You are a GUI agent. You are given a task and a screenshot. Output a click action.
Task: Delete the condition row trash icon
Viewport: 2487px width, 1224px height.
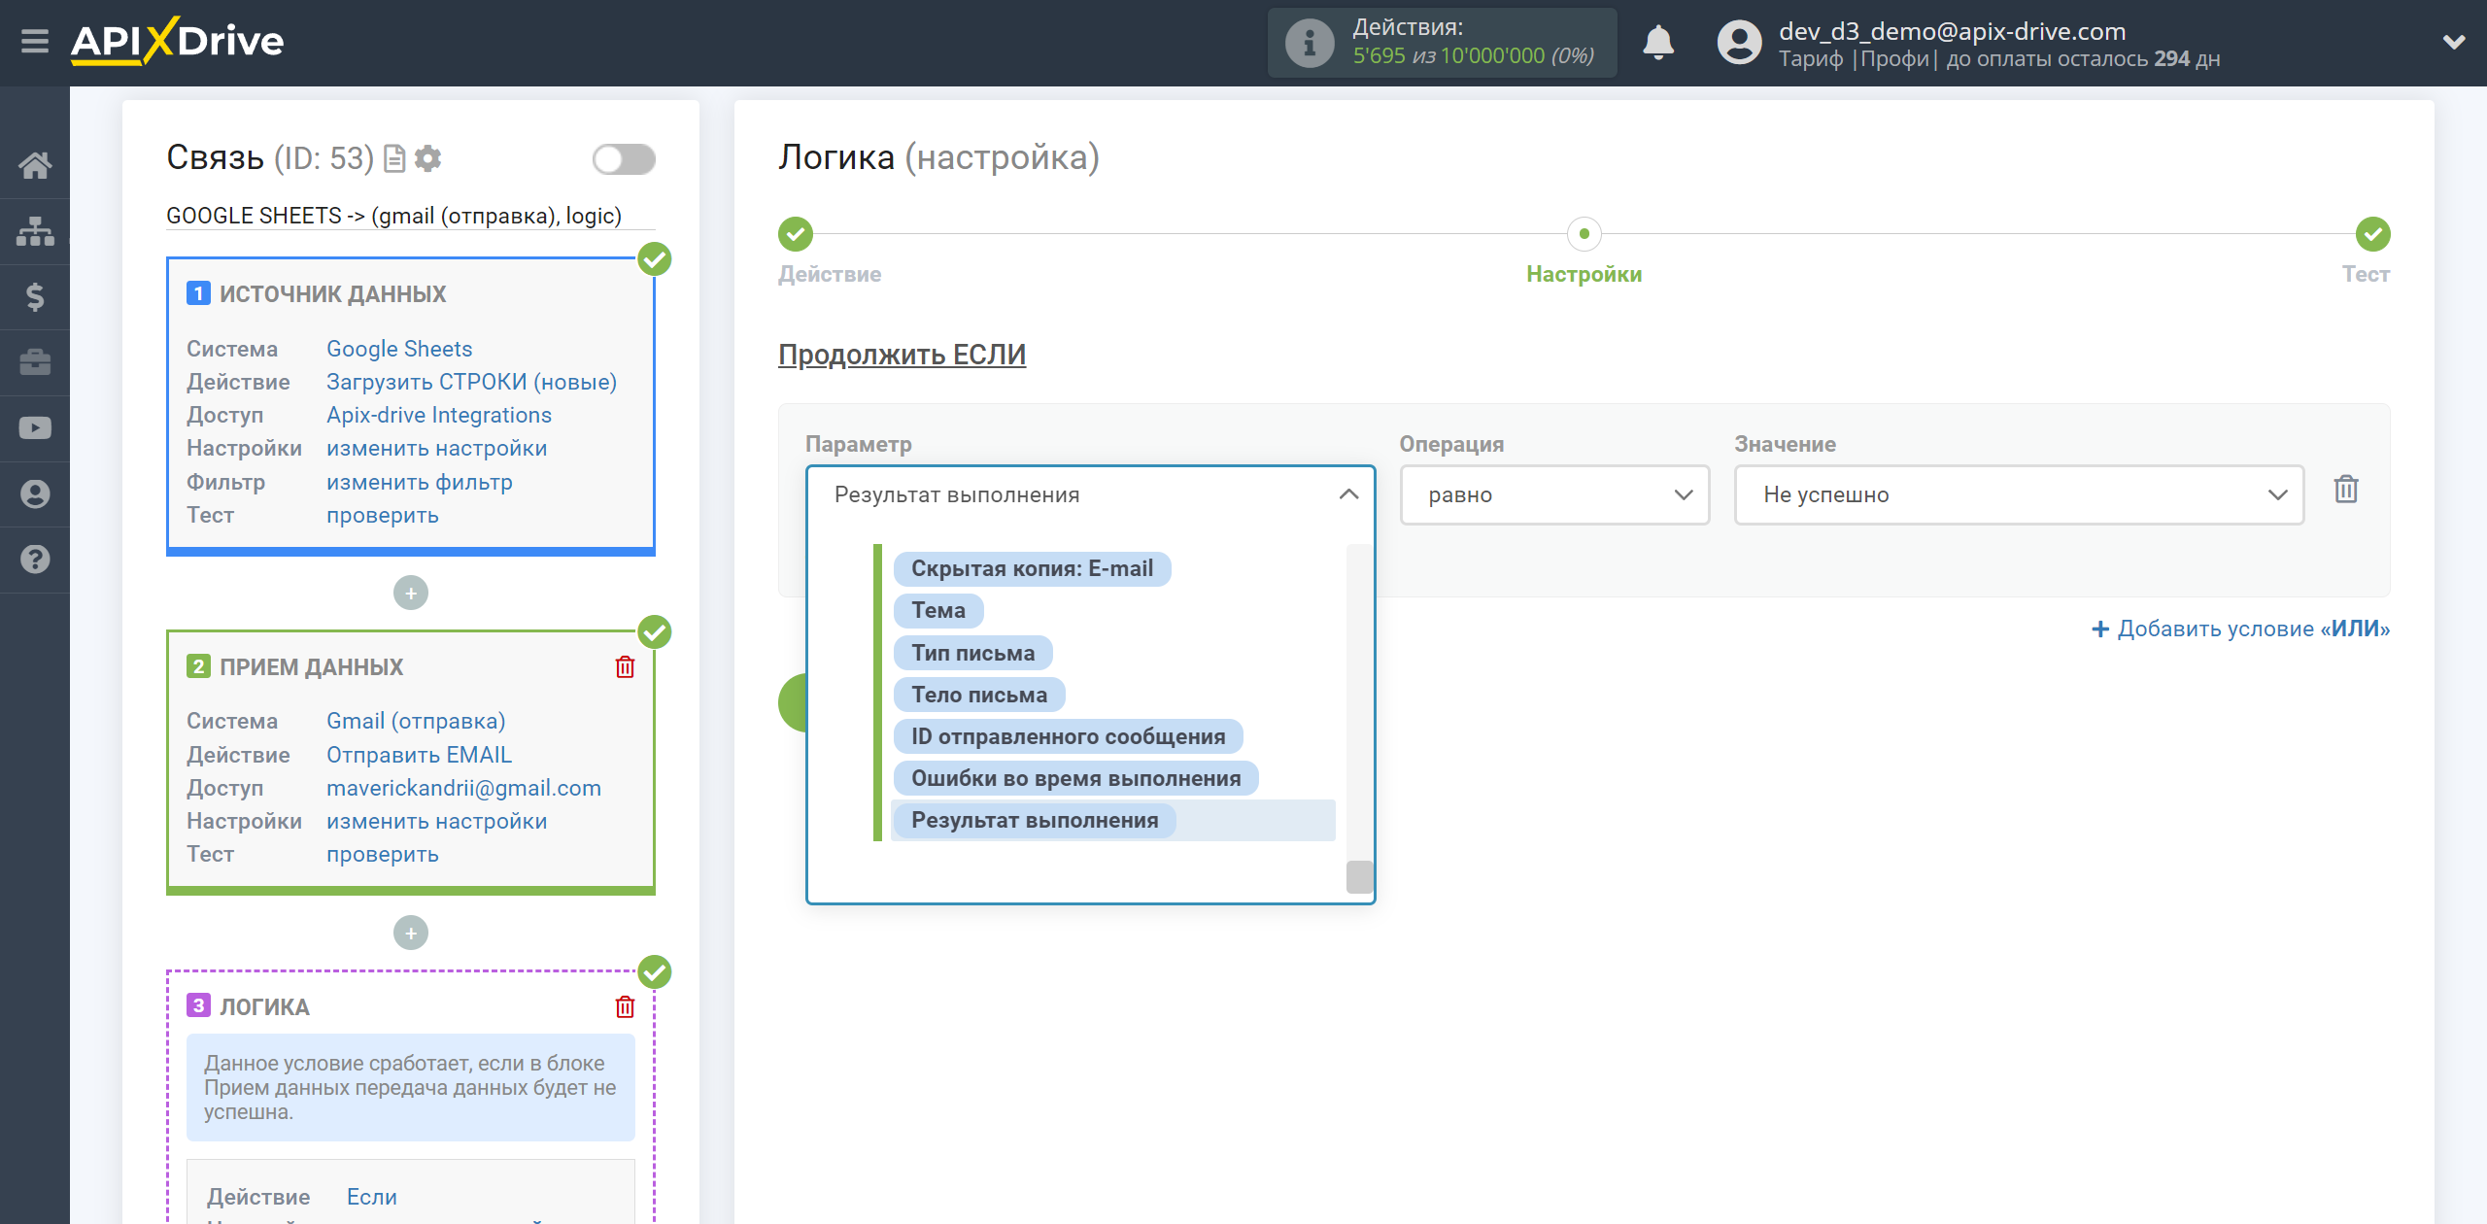[2346, 490]
